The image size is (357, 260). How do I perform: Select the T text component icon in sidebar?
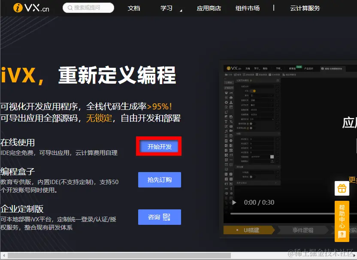225,121
